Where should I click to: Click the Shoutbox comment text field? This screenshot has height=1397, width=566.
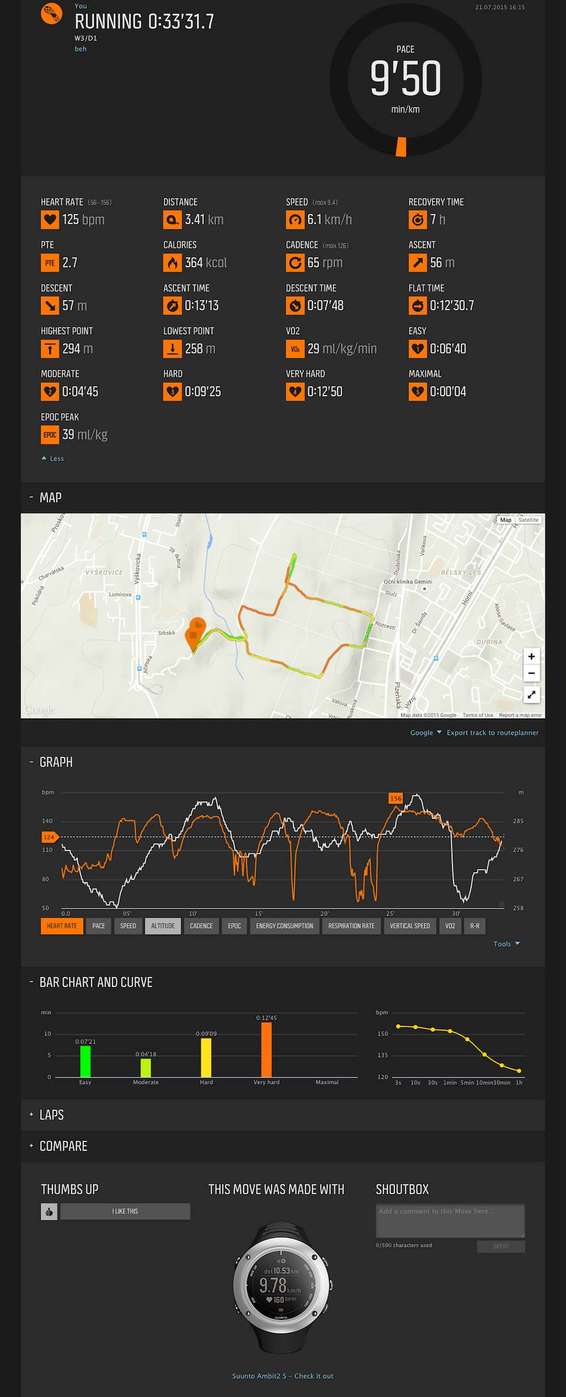tap(450, 1220)
